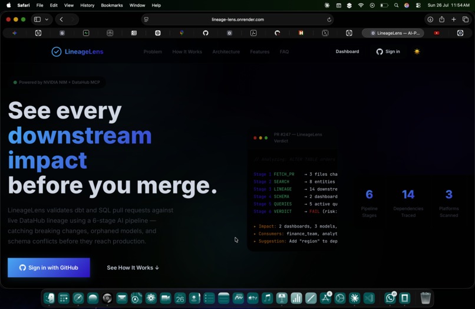Open App Store from the Dock

click(325, 298)
